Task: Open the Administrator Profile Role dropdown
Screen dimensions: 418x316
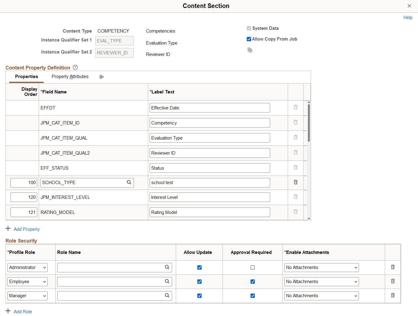Action: click(27, 267)
